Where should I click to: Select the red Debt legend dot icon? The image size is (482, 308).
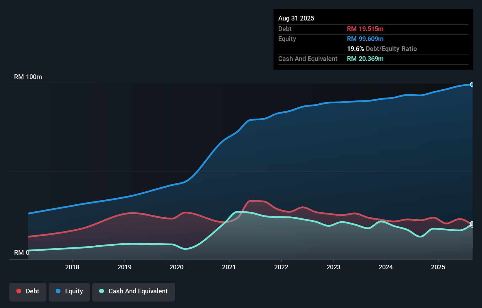(19, 291)
